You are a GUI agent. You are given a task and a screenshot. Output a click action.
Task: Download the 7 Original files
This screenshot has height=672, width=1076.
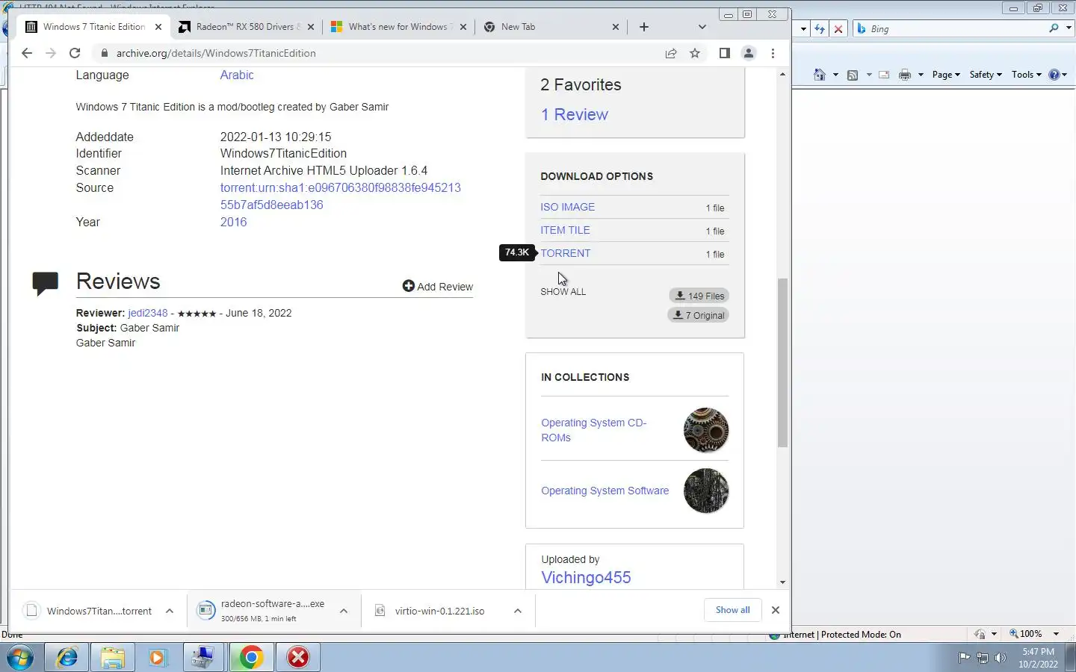(x=699, y=315)
